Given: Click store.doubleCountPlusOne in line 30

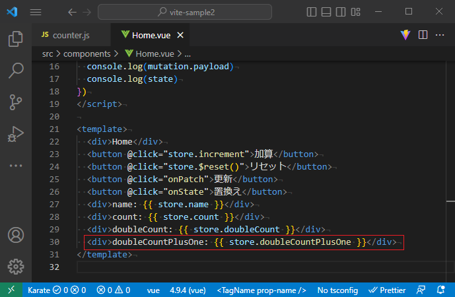Looking at the screenshot, I should click(x=290, y=242).
